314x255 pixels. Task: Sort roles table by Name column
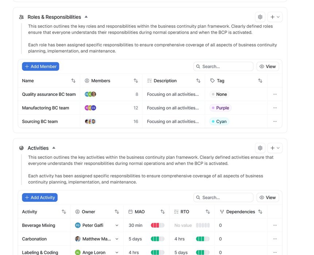73,81
